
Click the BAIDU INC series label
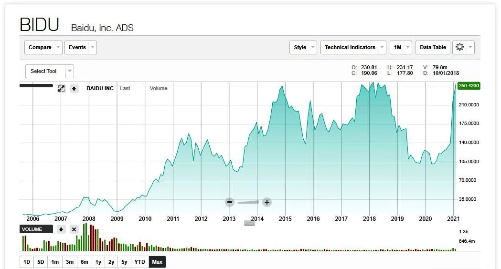pyautogui.click(x=100, y=88)
